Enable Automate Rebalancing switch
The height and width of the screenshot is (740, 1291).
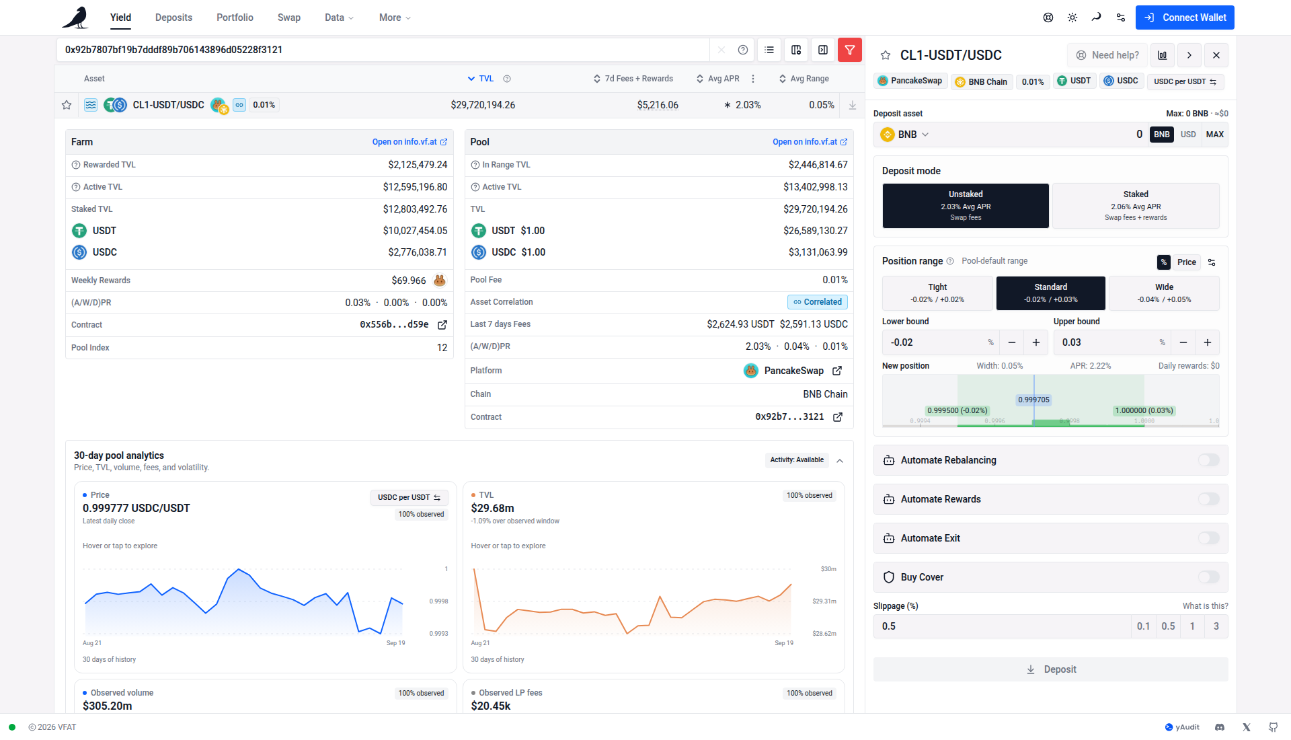coord(1208,460)
